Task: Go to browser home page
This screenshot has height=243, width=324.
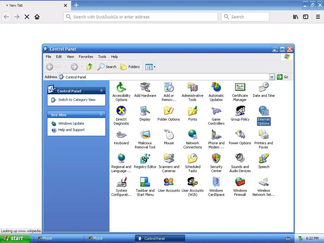Action: pyautogui.click(x=37, y=17)
